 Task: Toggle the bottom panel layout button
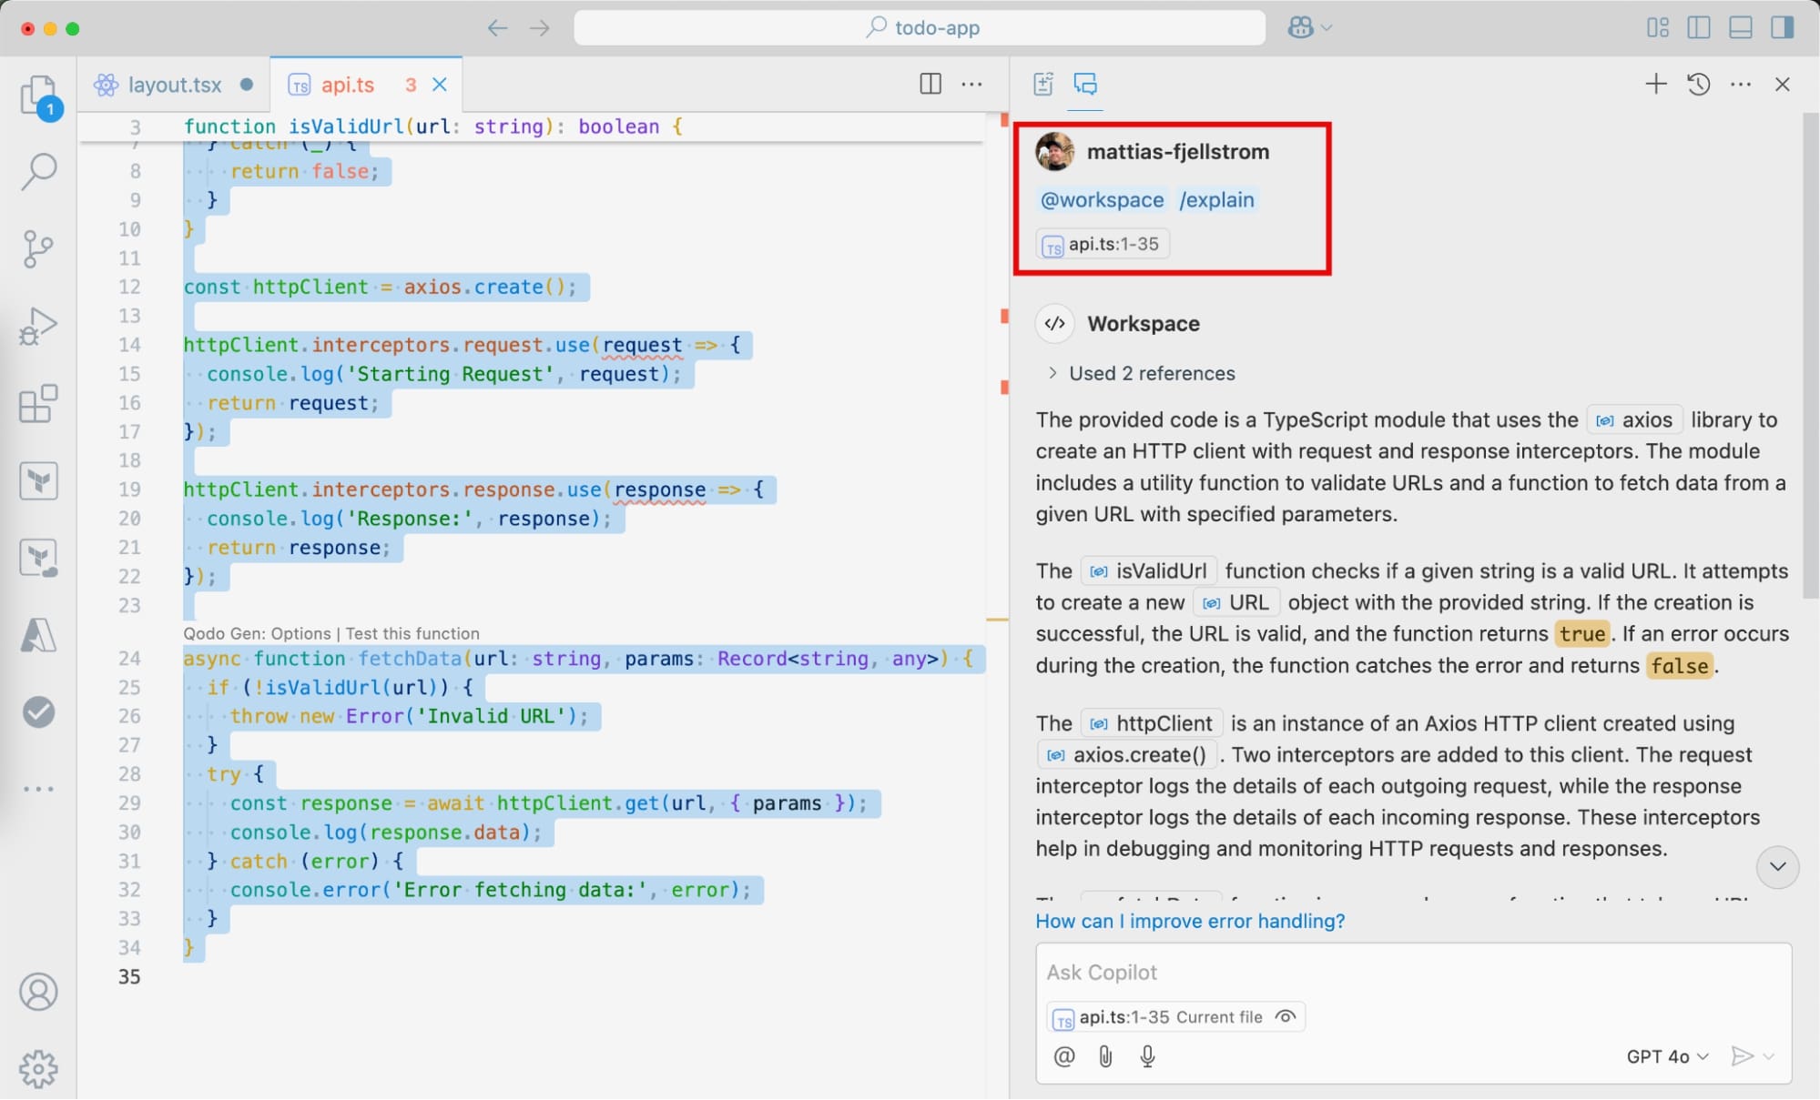click(x=1740, y=28)
